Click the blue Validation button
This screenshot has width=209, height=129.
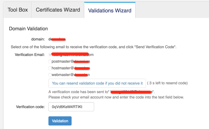click(x=60, y=121)
